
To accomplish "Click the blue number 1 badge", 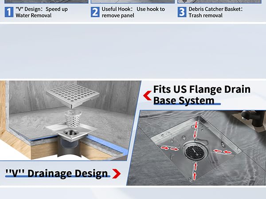I will pos(9,12).
